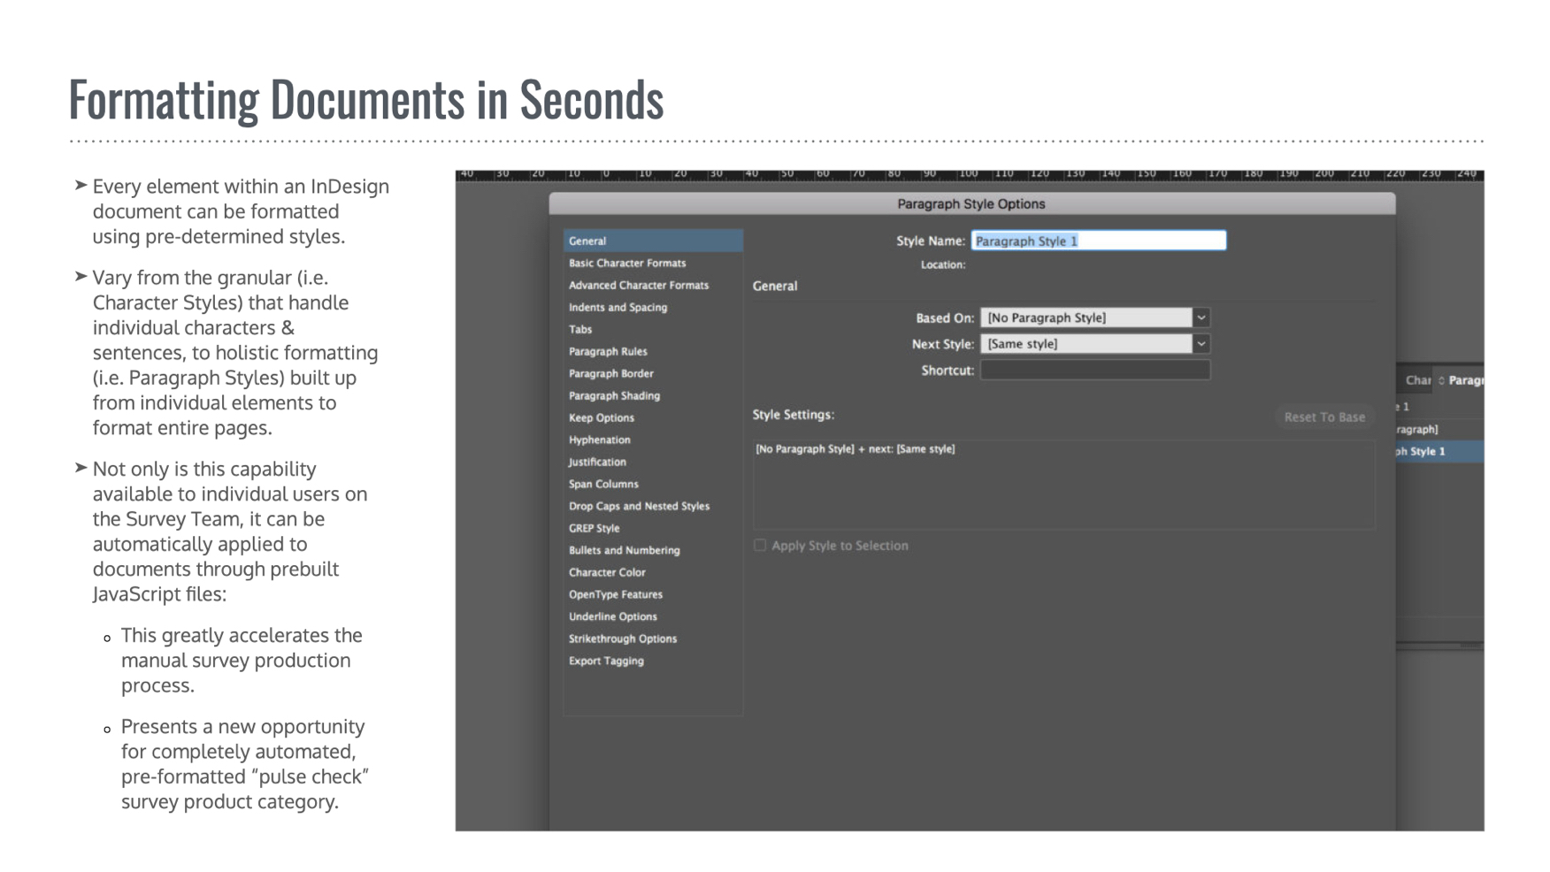Image resolution: width=1550 pixels, height=872 pixels.
Task: Expand the Based On dropdown arrow
Action: [x=1201, y=317]
